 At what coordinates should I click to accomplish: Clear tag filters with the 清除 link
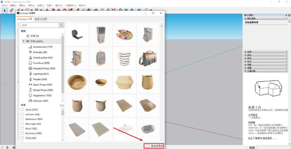point(62,105)
